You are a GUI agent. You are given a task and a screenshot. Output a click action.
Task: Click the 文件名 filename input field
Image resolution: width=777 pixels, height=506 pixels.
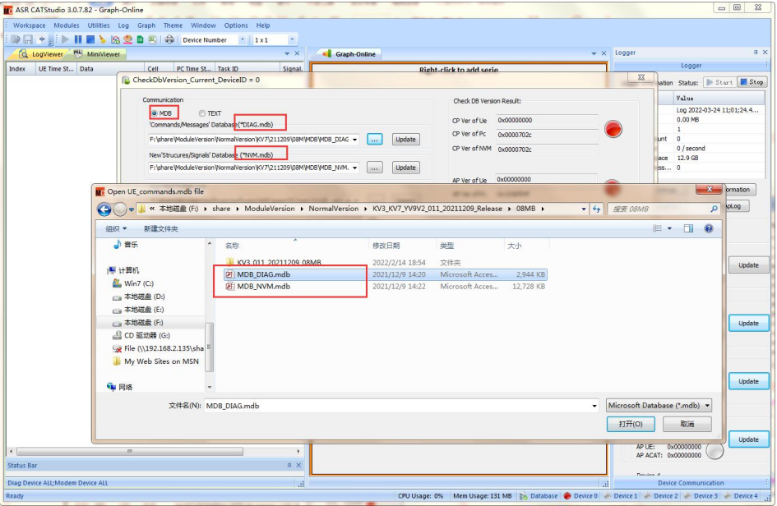pyautogui.click(x=399, y=406)
